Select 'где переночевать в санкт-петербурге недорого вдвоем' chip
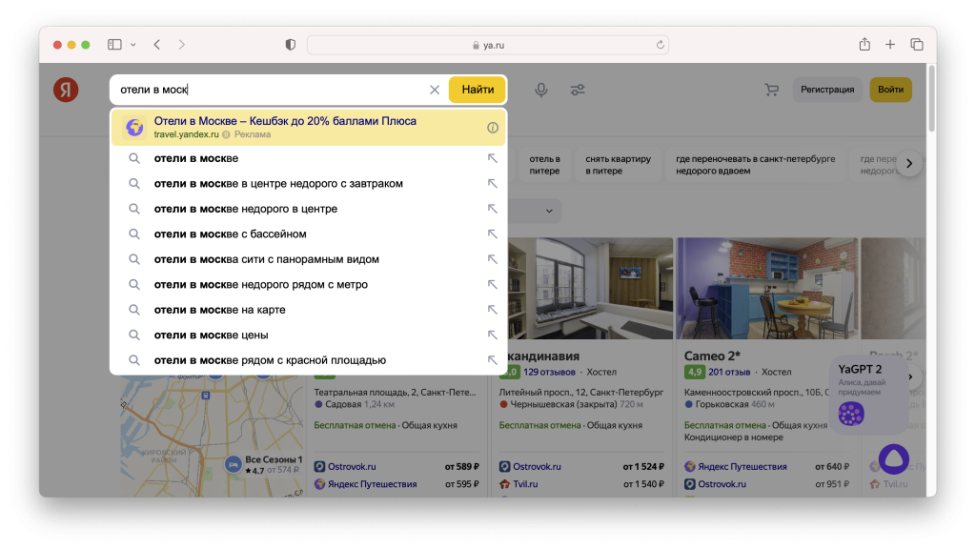Screen dimensions: 976x549 coord(756,165)
